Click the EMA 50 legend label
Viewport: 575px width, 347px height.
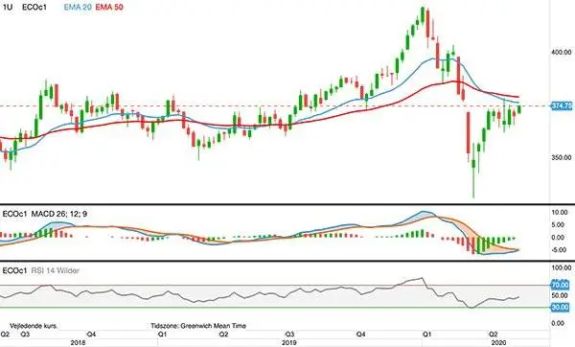tap(109, 7)
